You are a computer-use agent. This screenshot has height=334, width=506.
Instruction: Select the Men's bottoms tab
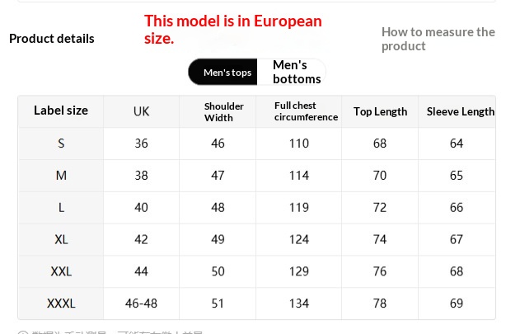(297, 72)
